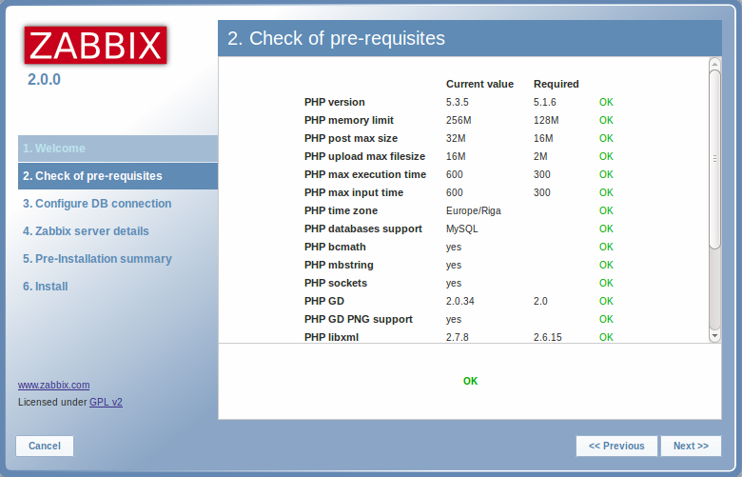Select the PHP version row label
742x477 pixels.
(335, 102)
